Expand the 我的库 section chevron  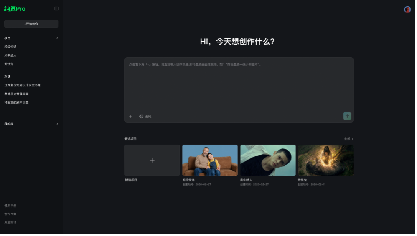(x=57, y=124)
